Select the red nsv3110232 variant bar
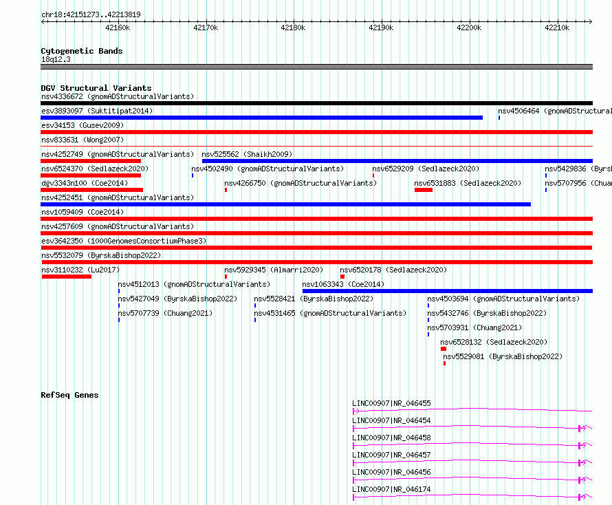Image resolution: width=612 pixels, height=505 pixels. point(67,277)
